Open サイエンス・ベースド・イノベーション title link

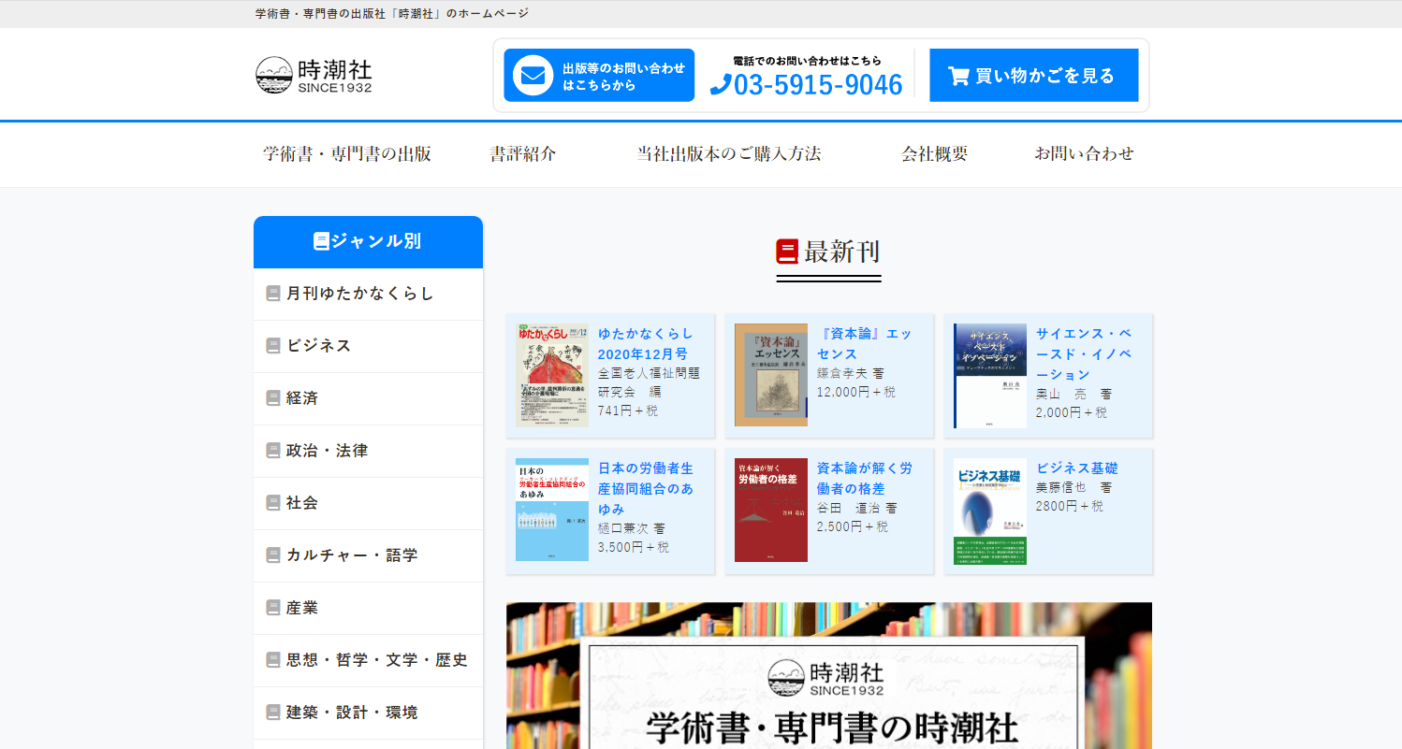[x=1084, y=354]
